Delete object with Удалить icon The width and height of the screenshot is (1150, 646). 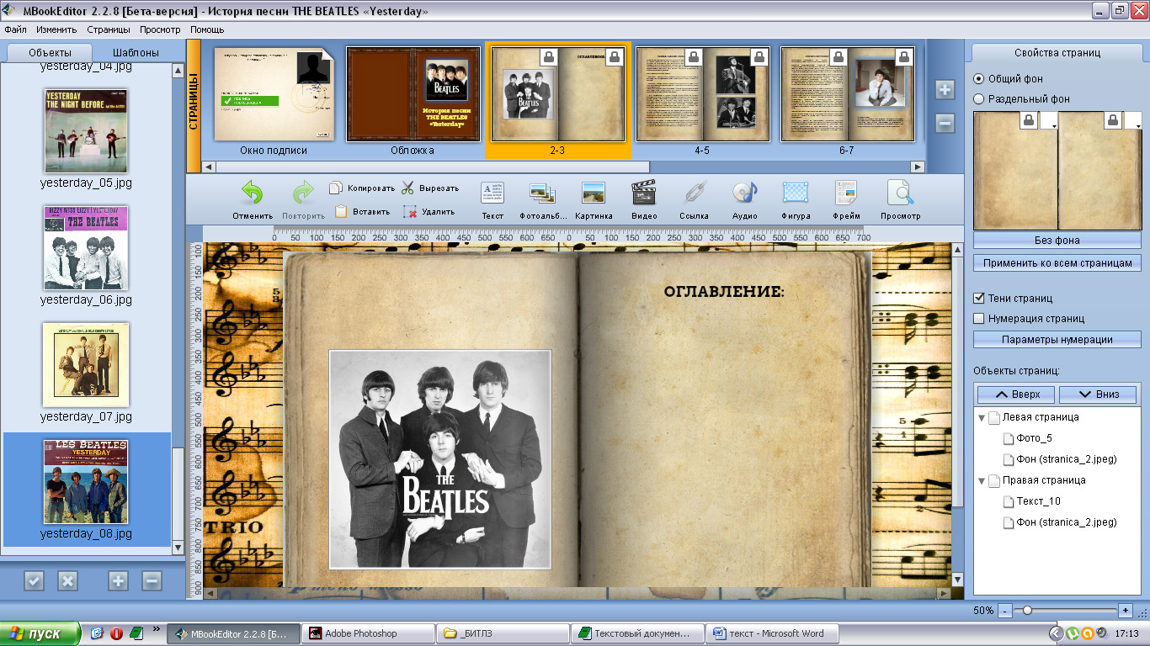[410, 212]
